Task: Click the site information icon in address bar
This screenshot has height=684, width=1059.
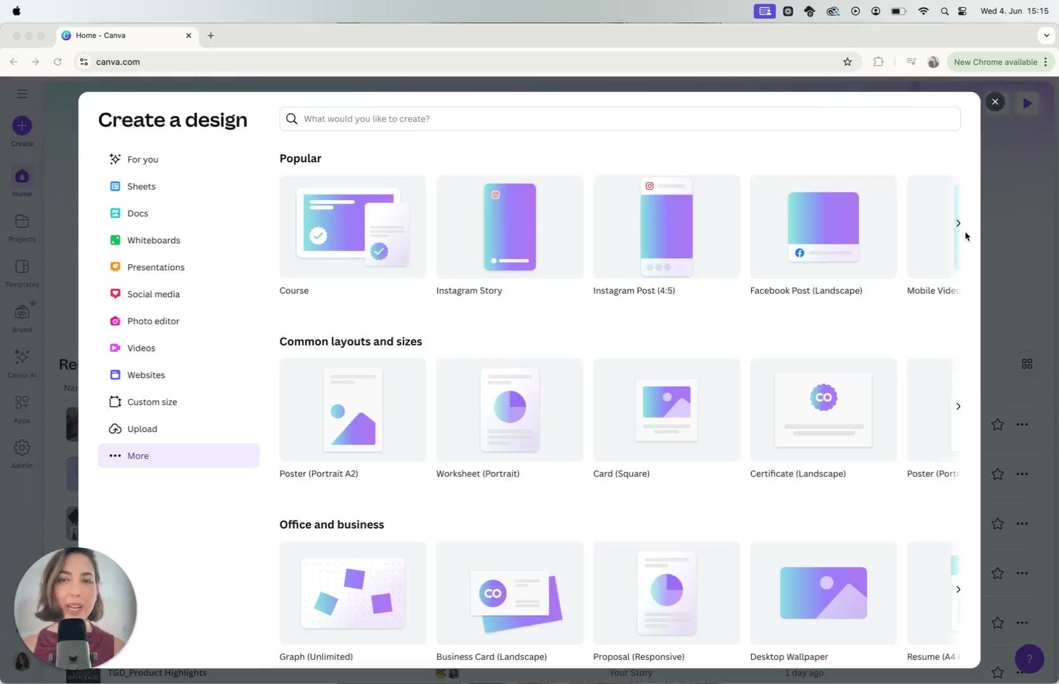Action: click(x=84, y=61)
